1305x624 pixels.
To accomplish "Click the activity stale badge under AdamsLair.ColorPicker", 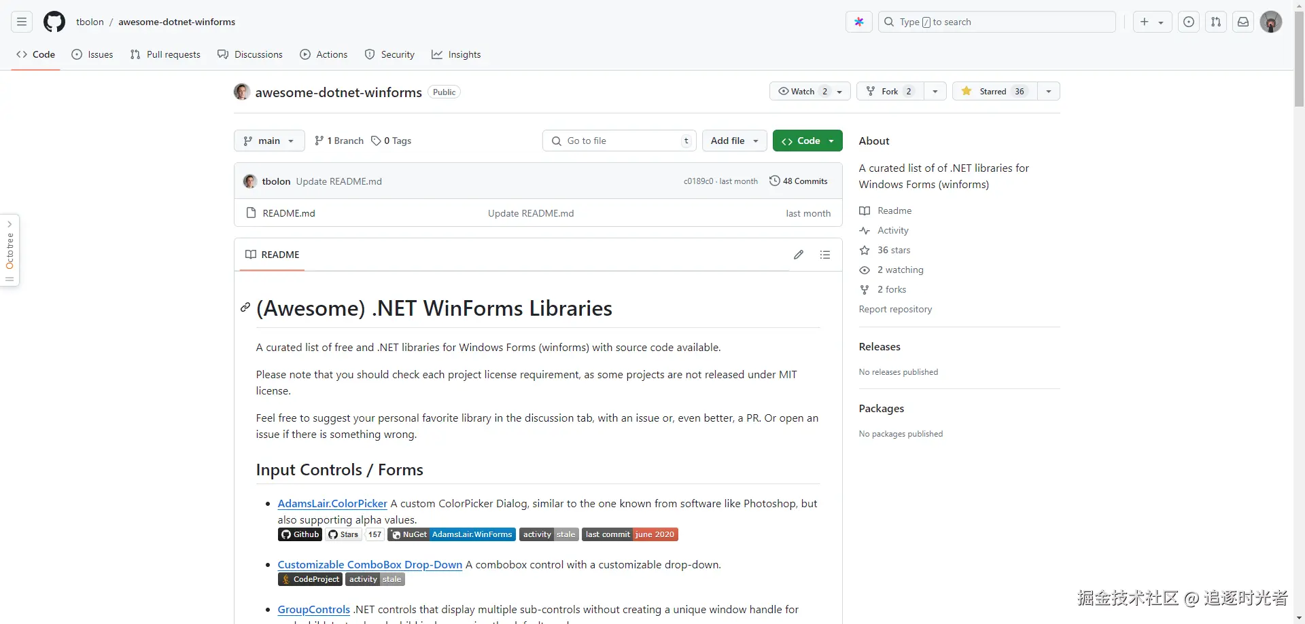I will click(x=549, y=534).
